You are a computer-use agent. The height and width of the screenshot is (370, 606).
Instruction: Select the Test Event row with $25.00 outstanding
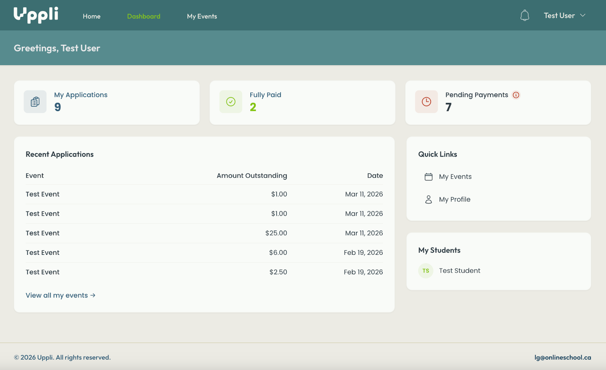pyautogui.click(x=42, y=233)
